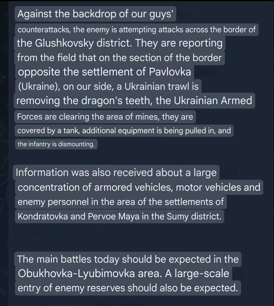Select the 'Kondratovka and Pervoe Maya' line

coord(119,216)
